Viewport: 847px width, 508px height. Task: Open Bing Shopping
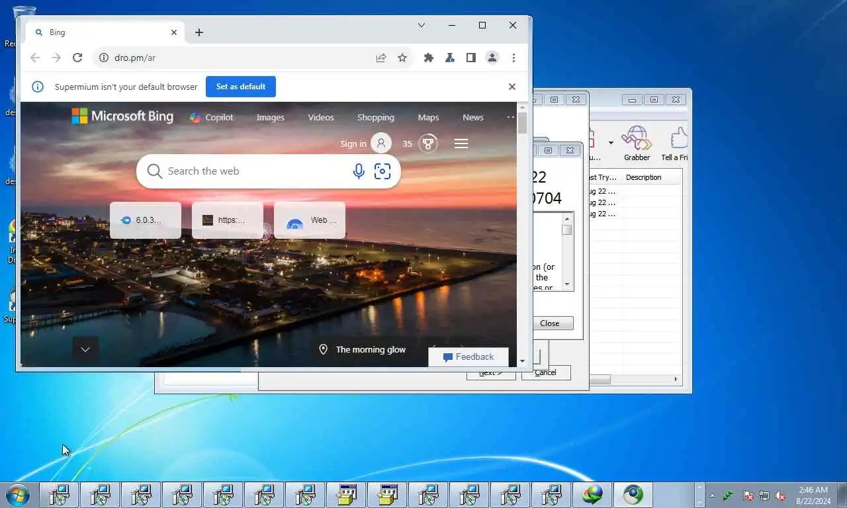[375, 117]
